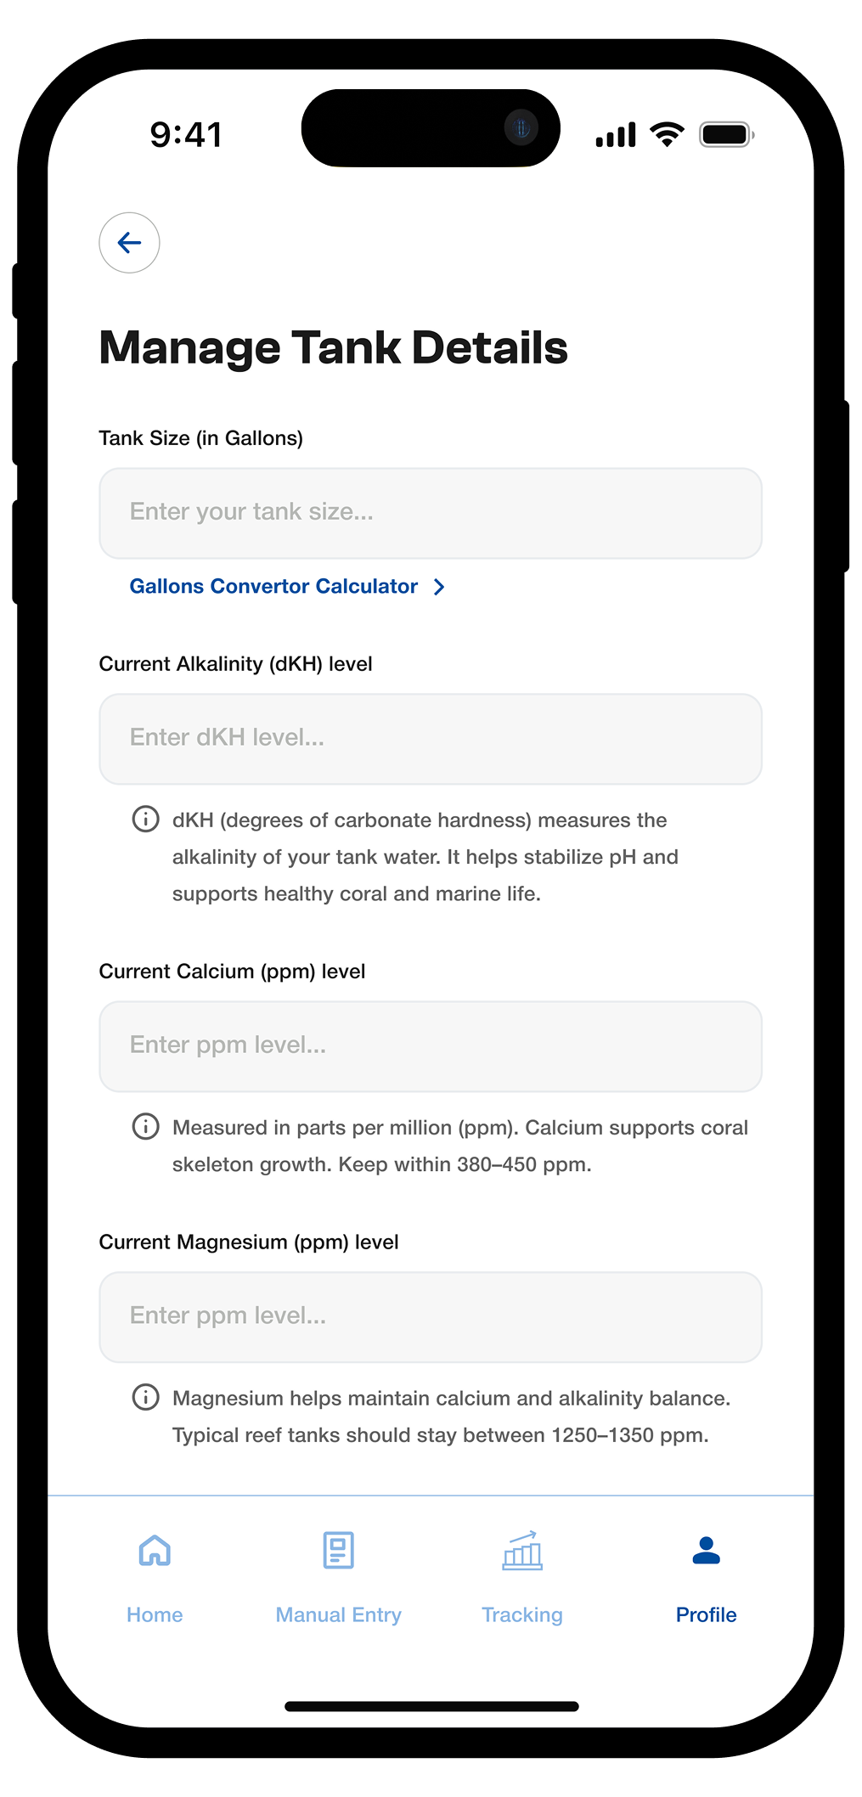
Task: Tap the Manual Entry document icon
Action: tap(338, 1551)
